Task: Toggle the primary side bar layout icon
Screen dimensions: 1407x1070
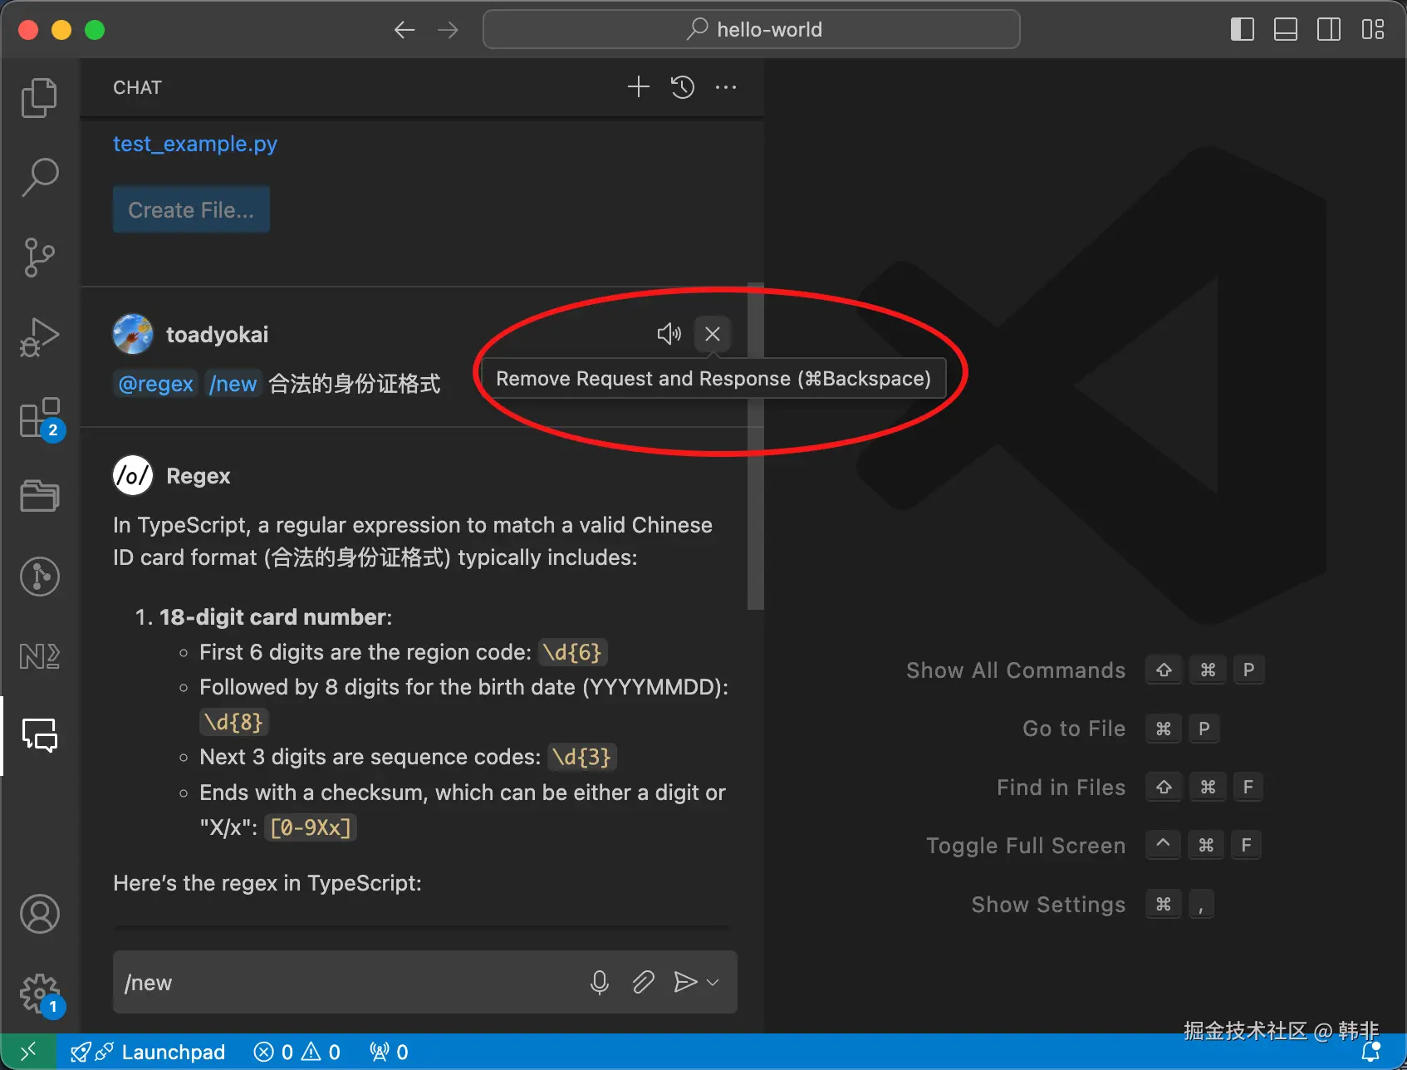Action: pyautogui.click(x=1242, y=30)
